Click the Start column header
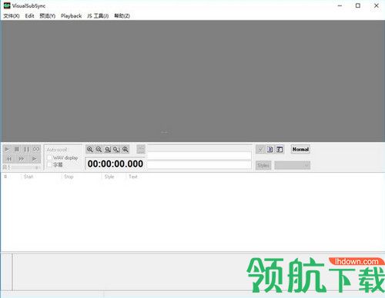 [x=28, y=177]
